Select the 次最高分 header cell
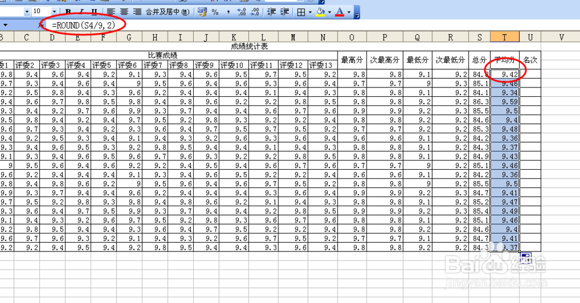580x303 pixels. (x=385, y=60)
